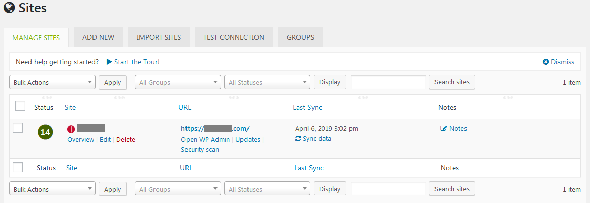
Task: Click the Sync data refresh icon
Action: coord(298,138)
